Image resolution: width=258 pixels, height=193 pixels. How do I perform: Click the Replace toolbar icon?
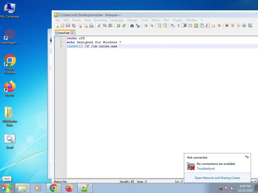click(x=138, y=26)
